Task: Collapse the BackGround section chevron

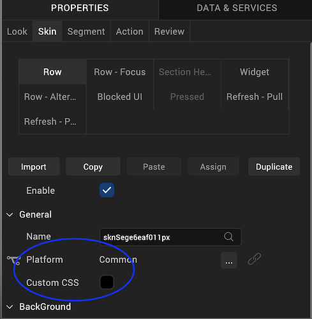Action: 10,307
